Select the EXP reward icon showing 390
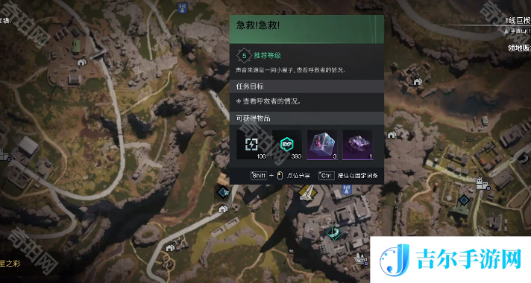Viewport: 531px width, 283px height. pyautogui.click(x=287, y=144)
